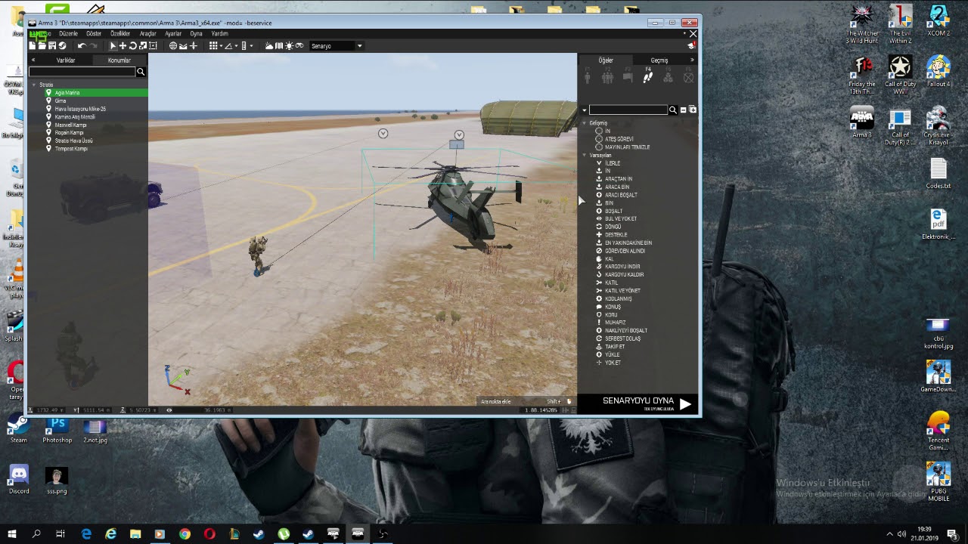968x544 pixels.
Task: Select the BUL VE YOK ET waypoint
Action: click(621, 219)
